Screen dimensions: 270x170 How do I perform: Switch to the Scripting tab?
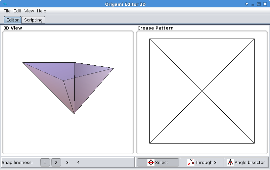tap(33, 20)
